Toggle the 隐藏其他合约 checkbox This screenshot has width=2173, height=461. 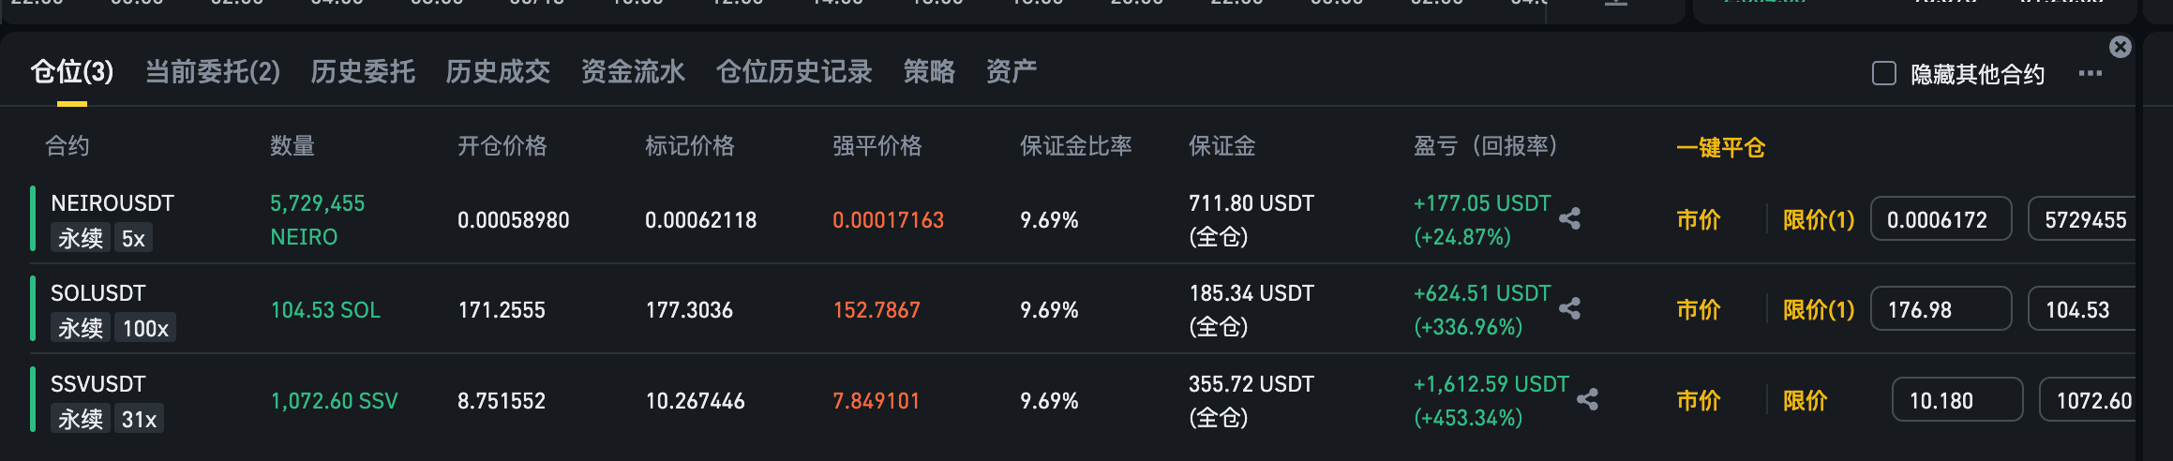tap(1884, 73)
